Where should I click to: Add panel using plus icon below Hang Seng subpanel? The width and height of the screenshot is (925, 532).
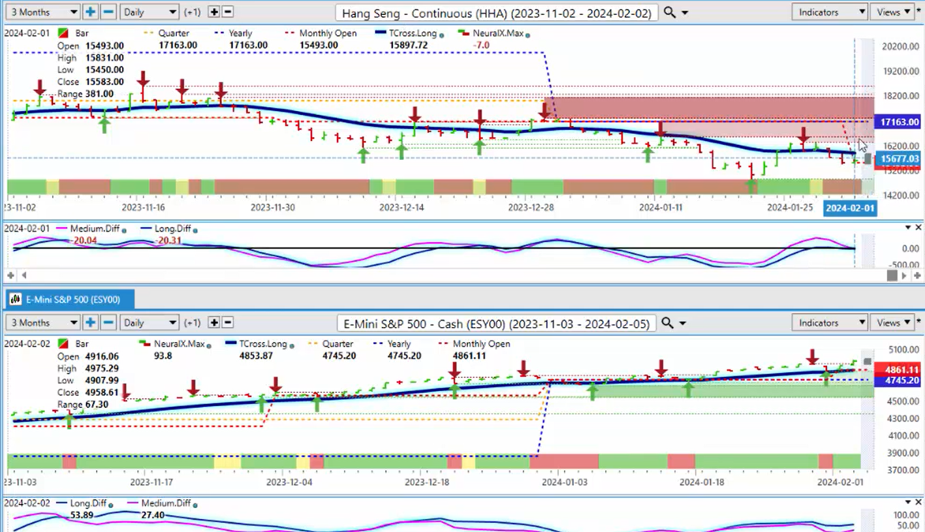coord(11,275)
